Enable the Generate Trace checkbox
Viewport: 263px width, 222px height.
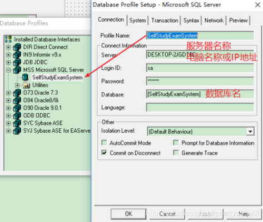coord(176,153)
